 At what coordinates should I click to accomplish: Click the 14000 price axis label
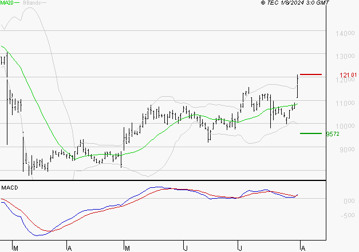(x=345, y=33)
